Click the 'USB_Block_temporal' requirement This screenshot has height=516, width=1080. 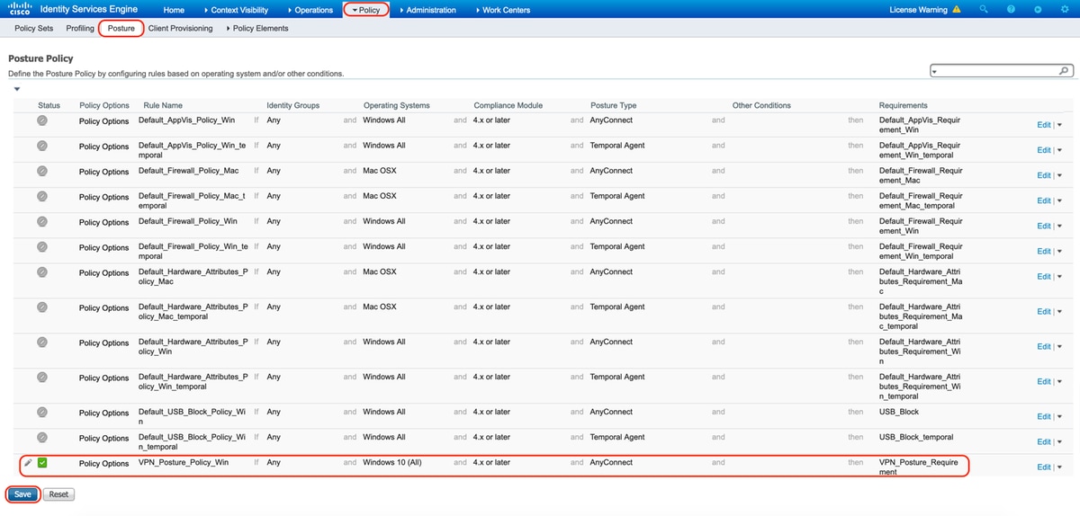[x=916, y=437]
